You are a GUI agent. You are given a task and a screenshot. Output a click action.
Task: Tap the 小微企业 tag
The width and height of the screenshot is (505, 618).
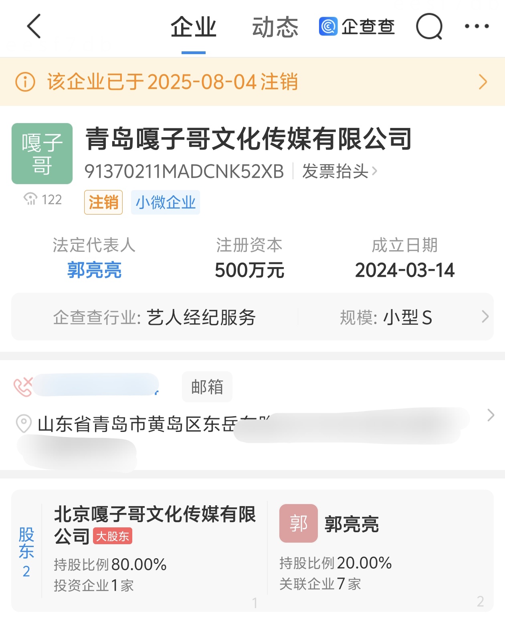(165, 203)
